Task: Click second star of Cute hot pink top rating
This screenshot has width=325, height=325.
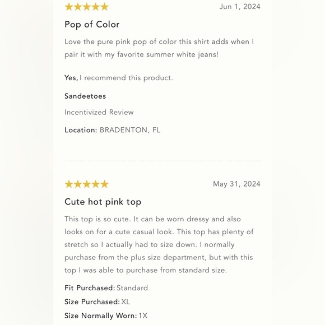Action: point(77,184)
